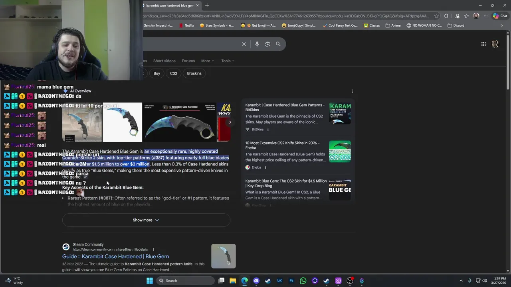This screenshot has height=287, width=511.
Task: Open Edge settings and more menu
Action: click(485, 16)
